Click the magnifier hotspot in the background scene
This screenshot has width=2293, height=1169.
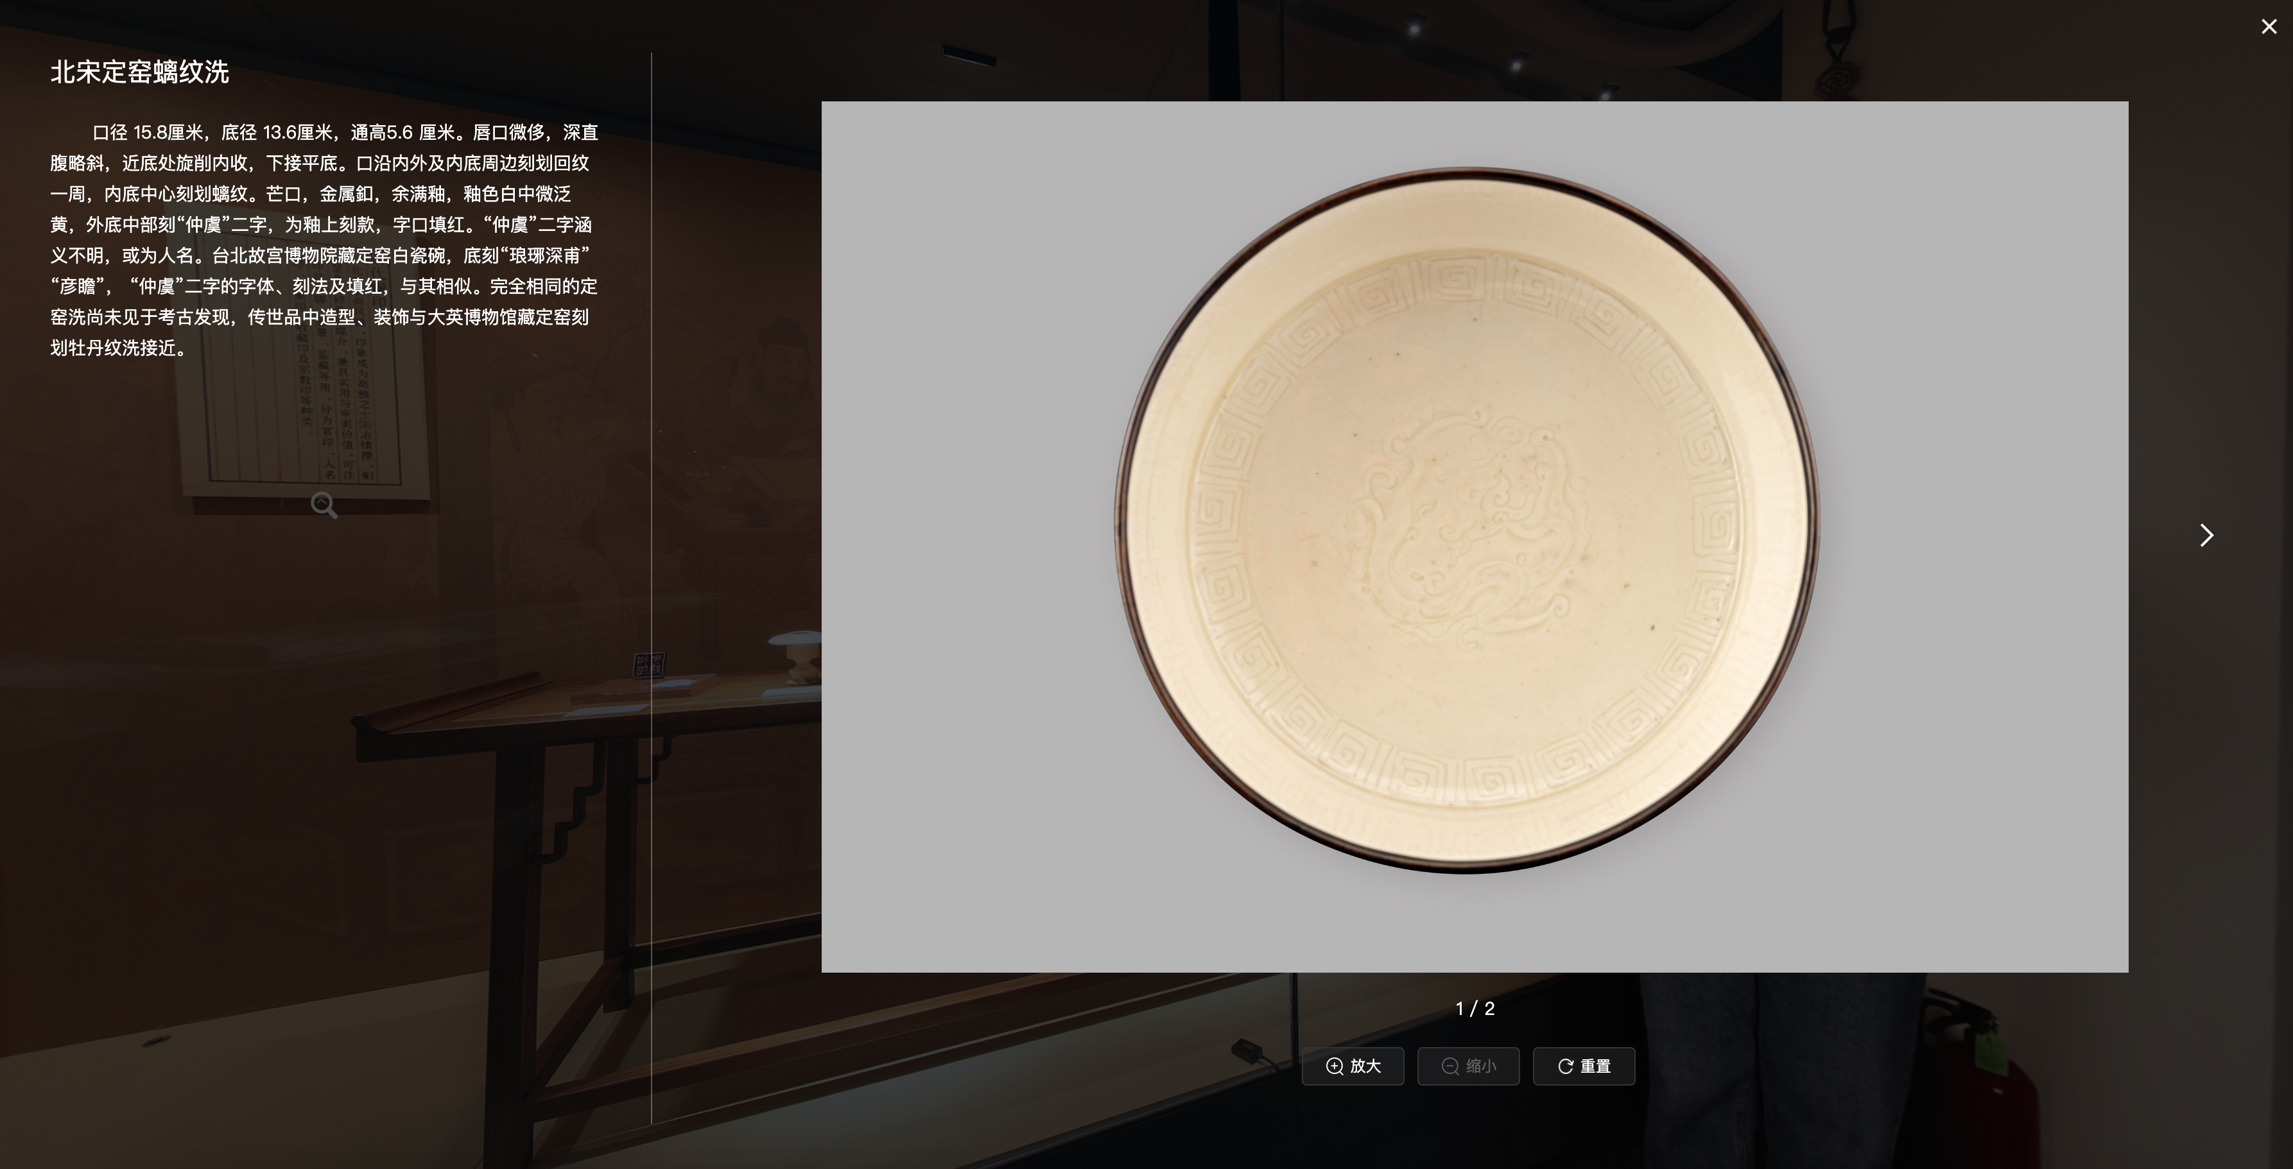(x=324, y=506)
